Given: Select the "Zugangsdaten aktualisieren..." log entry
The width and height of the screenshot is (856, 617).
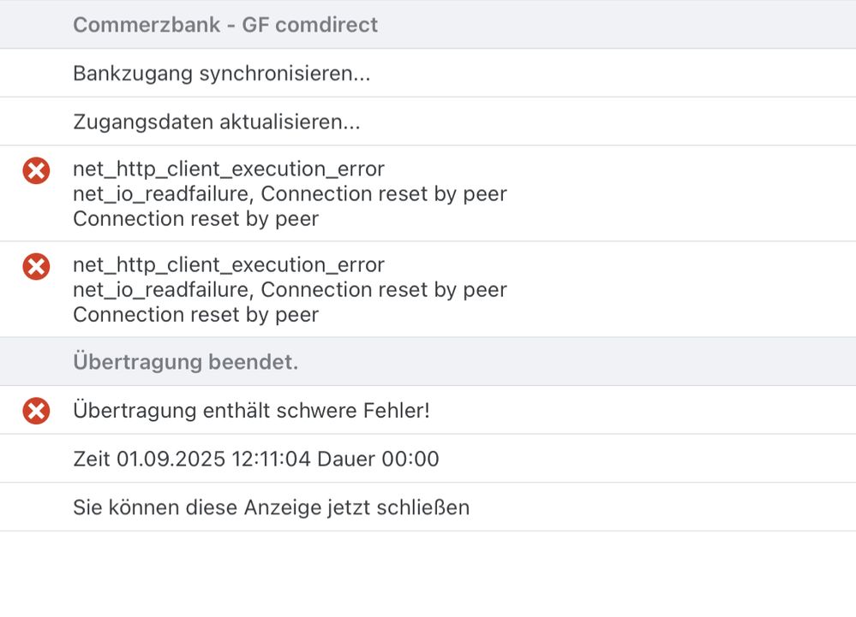Looking at the screenshot, I should point(216,122).
